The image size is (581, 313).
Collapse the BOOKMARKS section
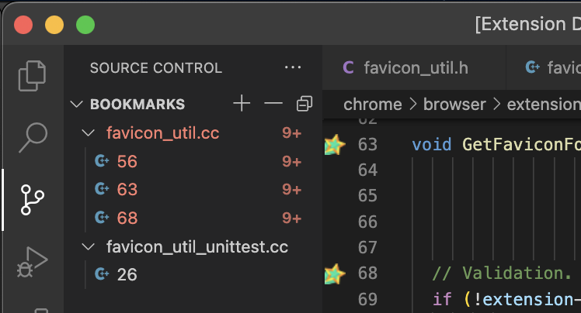76,105
